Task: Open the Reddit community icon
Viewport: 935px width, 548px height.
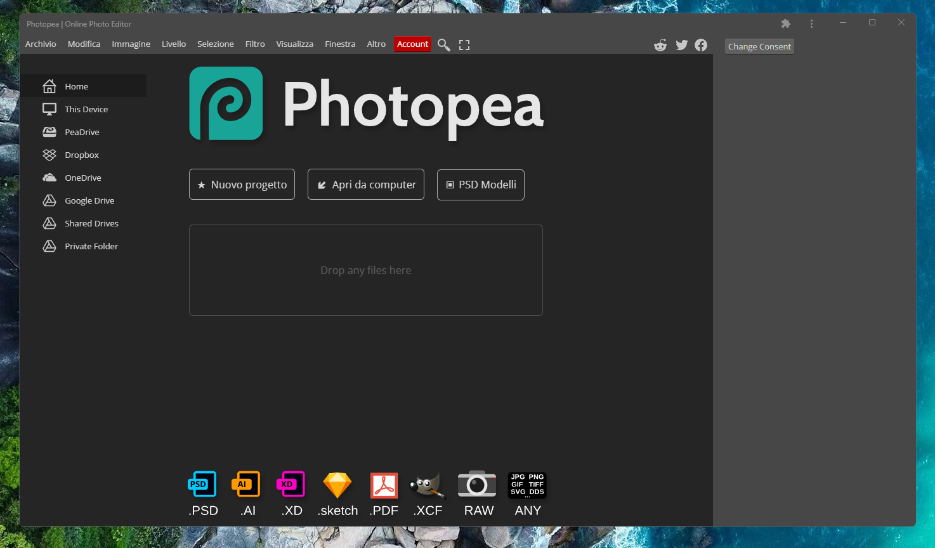Action: tap(660, 44)
